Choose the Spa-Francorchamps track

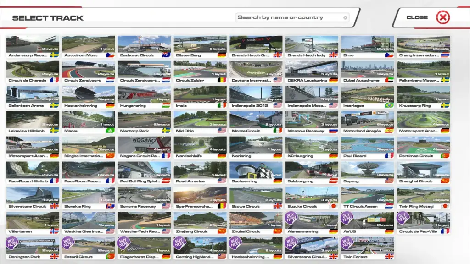(x=200, y=197)
